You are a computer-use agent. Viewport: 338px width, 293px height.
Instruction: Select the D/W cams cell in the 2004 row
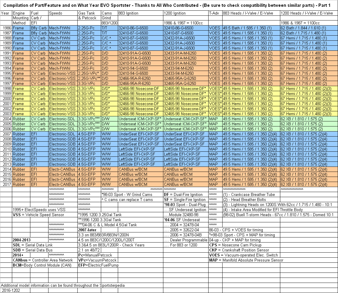click(x=106, y=119)
